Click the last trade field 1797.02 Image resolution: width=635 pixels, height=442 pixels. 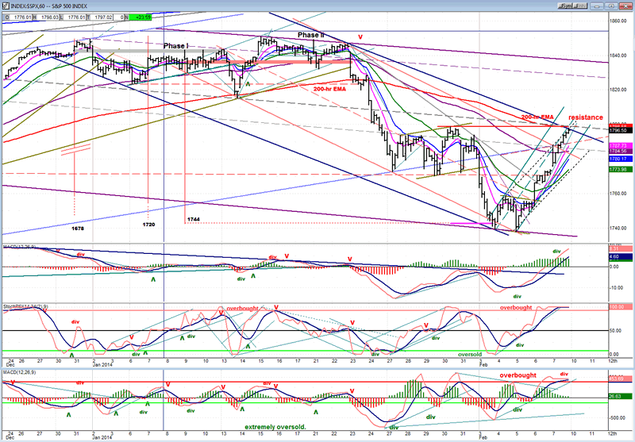pos(102,17)
